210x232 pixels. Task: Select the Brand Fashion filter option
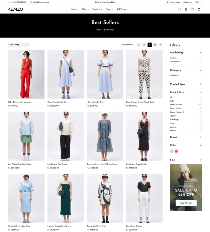176,105
